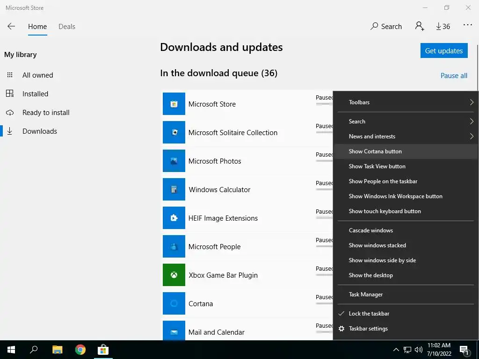Toggle Show Windows Ink Workspace button

click(406, 196)
